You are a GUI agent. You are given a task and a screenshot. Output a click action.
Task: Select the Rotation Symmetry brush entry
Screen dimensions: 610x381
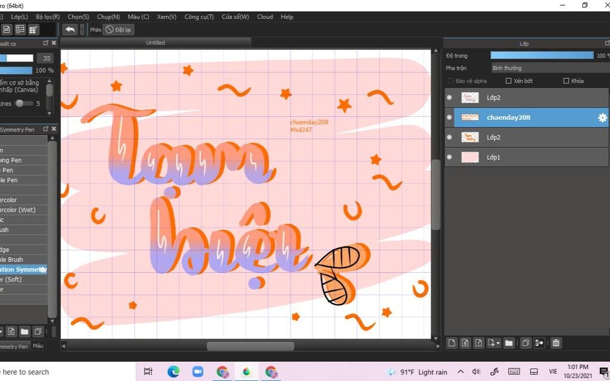[x=23, y=270]
